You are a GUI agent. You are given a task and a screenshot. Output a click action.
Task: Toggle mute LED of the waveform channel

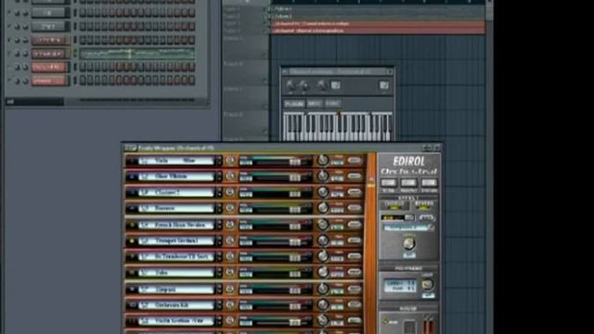coord(9,54)
